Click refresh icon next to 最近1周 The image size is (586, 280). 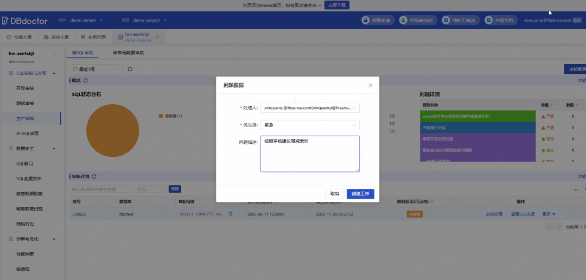click(130, 69)
